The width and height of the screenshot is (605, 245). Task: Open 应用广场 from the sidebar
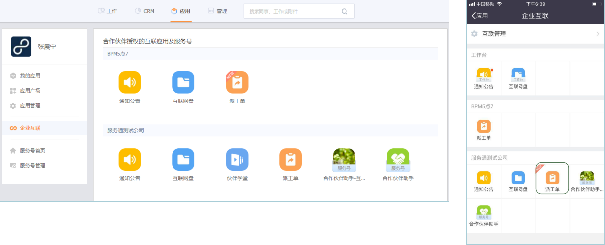30,91
